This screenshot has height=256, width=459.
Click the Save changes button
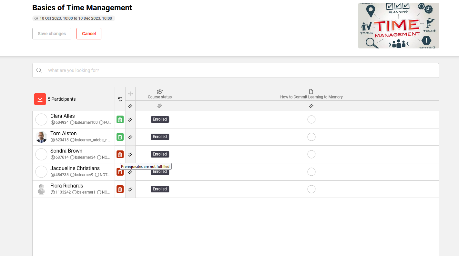click(52, 34)
